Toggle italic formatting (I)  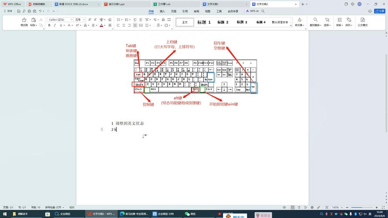(x=55, y=25)
